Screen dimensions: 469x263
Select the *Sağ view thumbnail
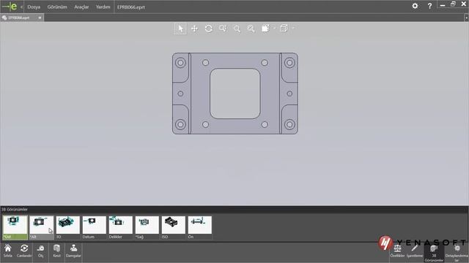[147, 227]
